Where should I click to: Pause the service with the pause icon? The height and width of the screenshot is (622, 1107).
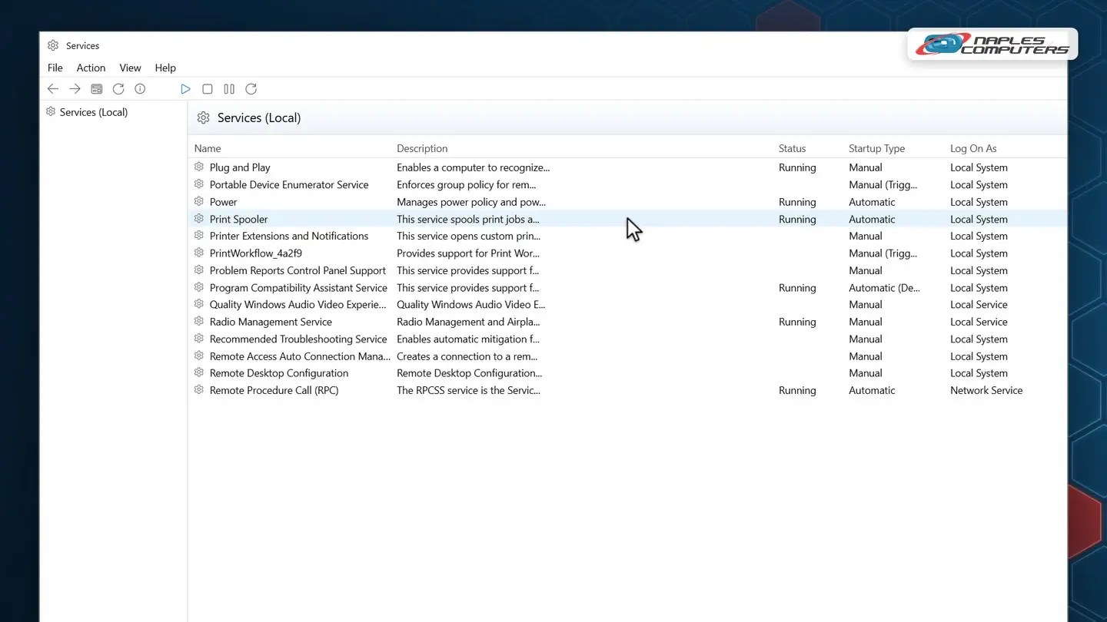pyautogui.click(x=229, y=89)
